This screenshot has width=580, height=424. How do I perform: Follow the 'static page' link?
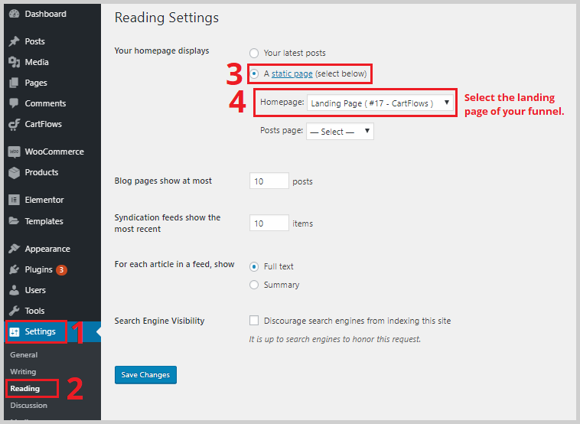tap(292, 74)
